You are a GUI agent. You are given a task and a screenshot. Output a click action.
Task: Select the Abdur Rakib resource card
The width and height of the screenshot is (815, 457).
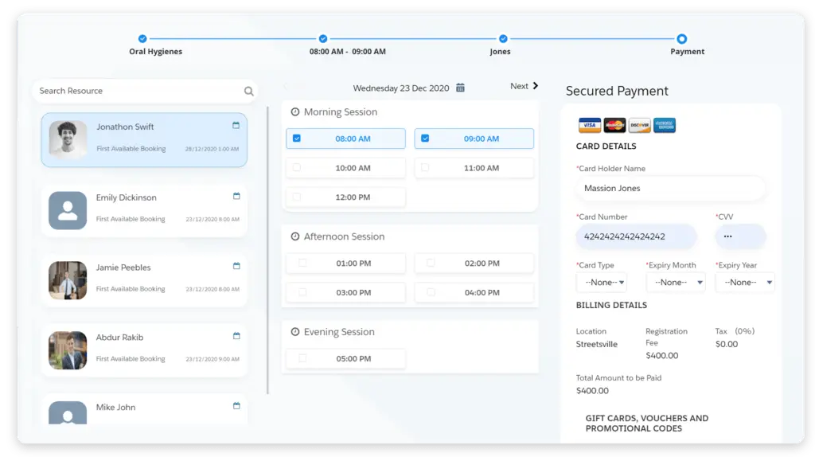click(x=144, y=350)
